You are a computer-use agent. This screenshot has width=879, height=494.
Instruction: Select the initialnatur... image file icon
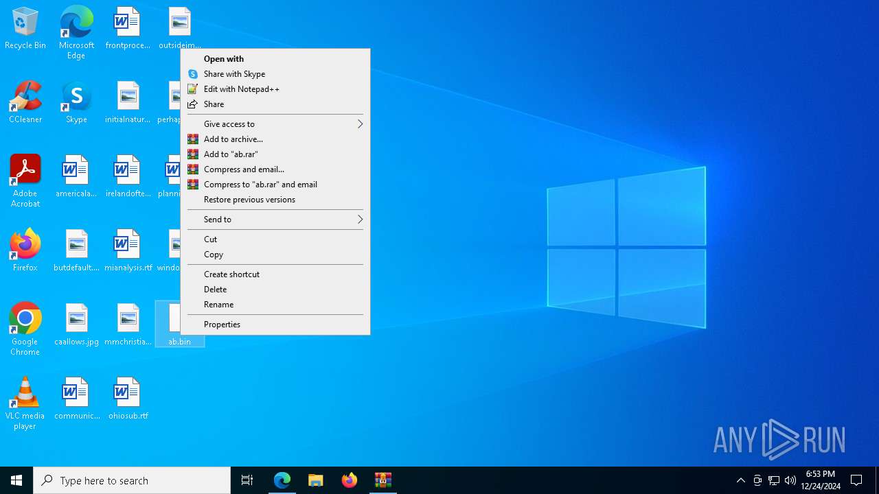tap(128, 103)
